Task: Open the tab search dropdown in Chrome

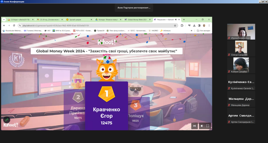Action: [4, 19]
